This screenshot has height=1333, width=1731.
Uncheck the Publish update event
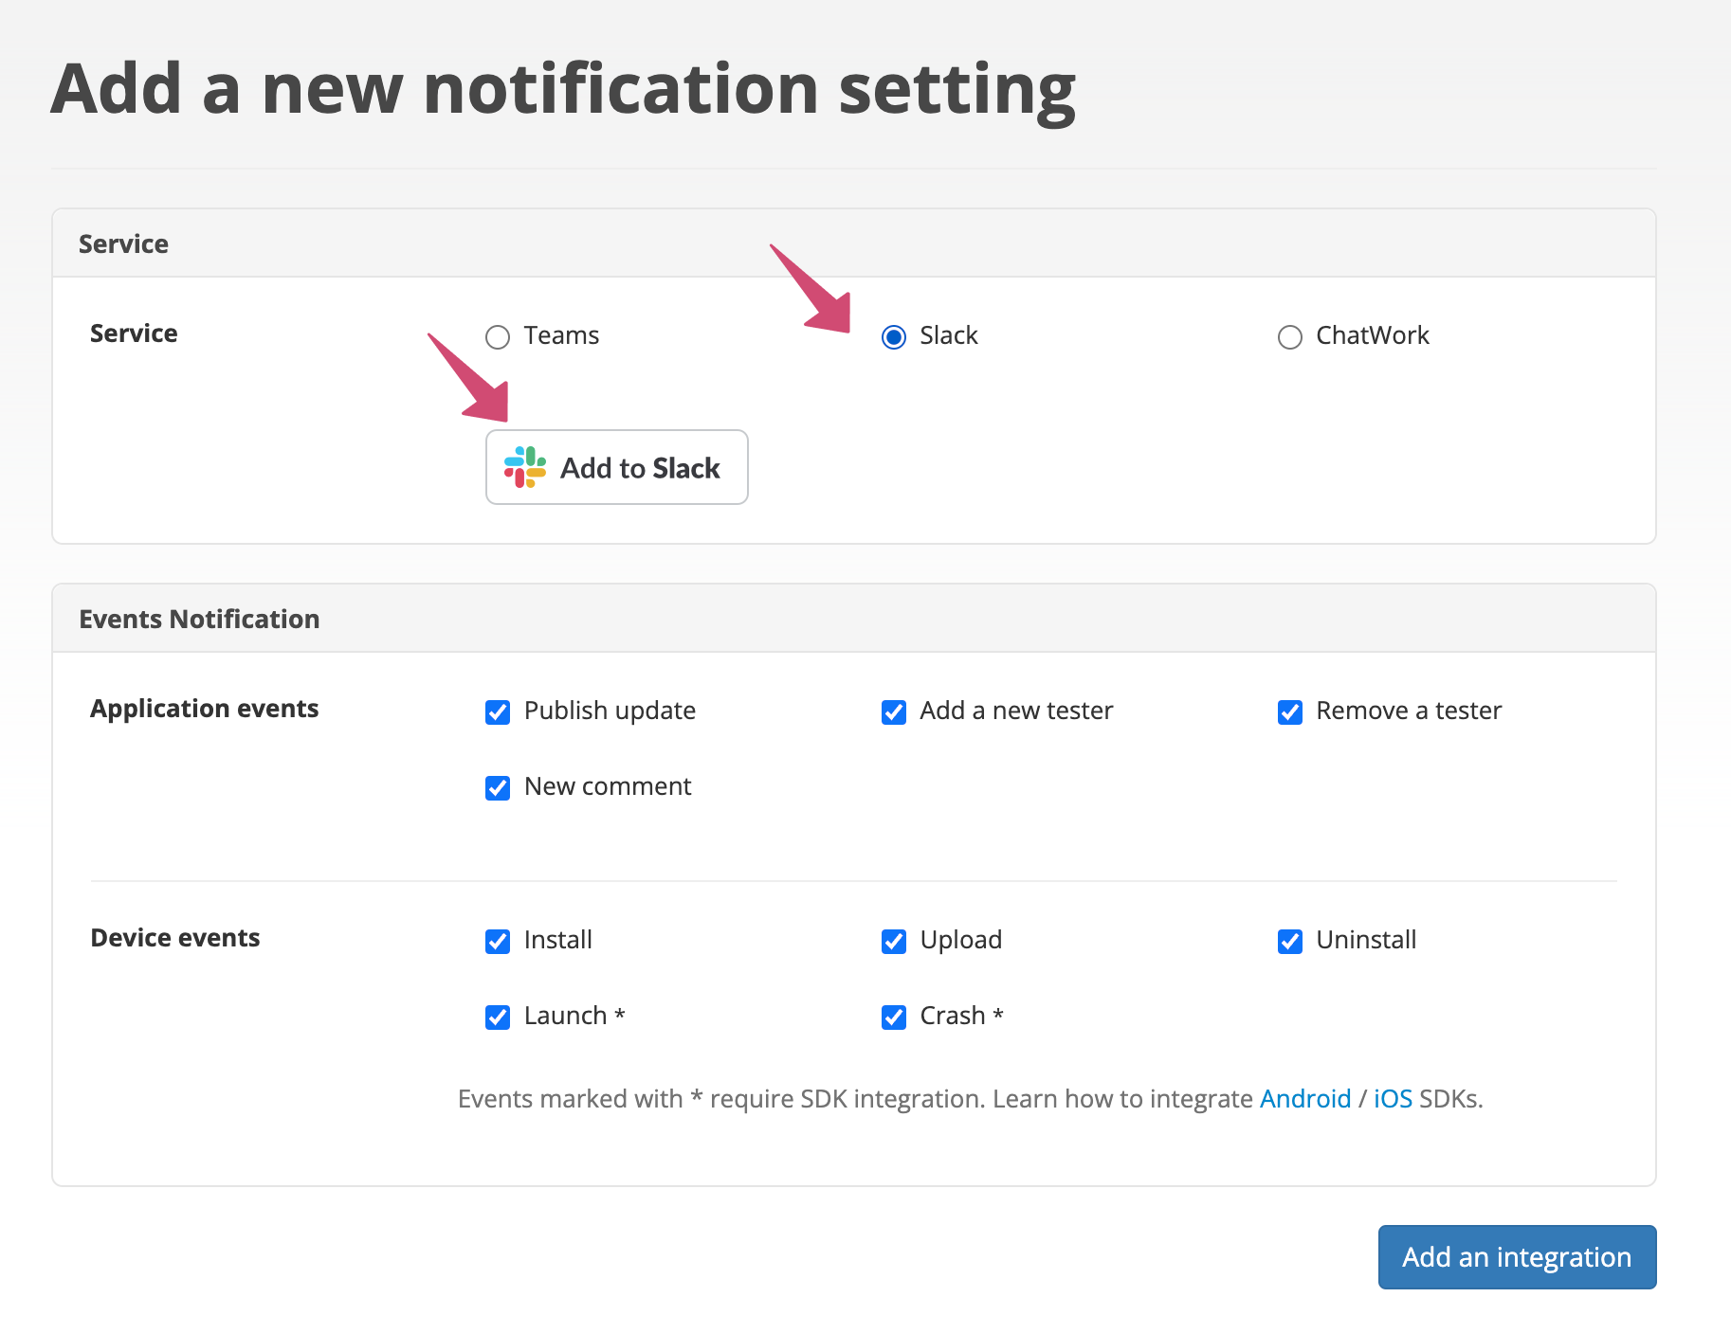click(497, 712)
